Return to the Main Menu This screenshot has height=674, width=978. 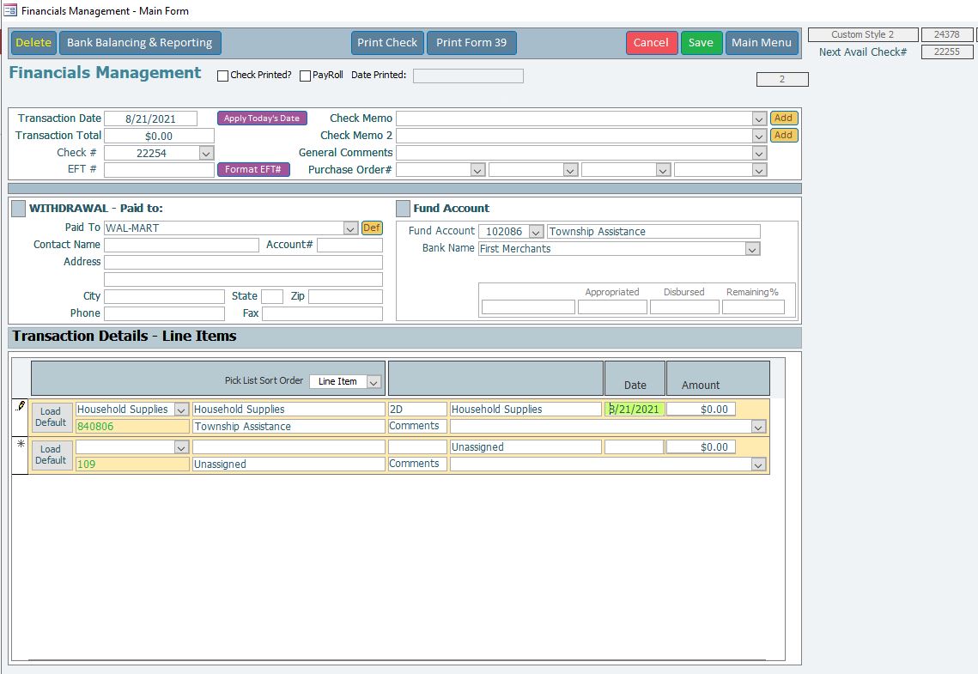point(762,43)
